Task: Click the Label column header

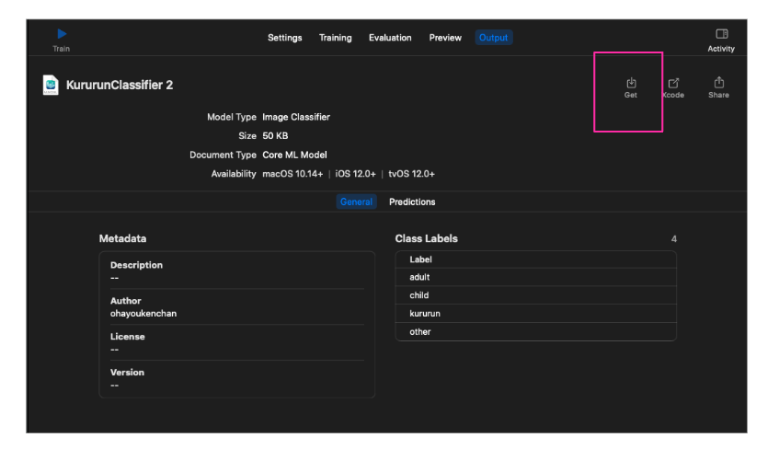Action: [420, 259]
